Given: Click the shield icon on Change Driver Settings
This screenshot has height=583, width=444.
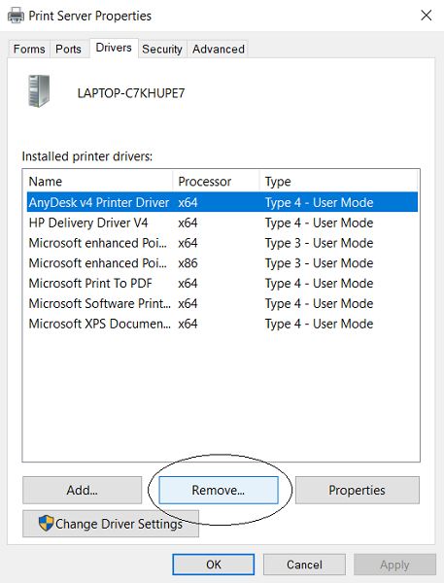Looking at the screenshot, I should point(46,523).
